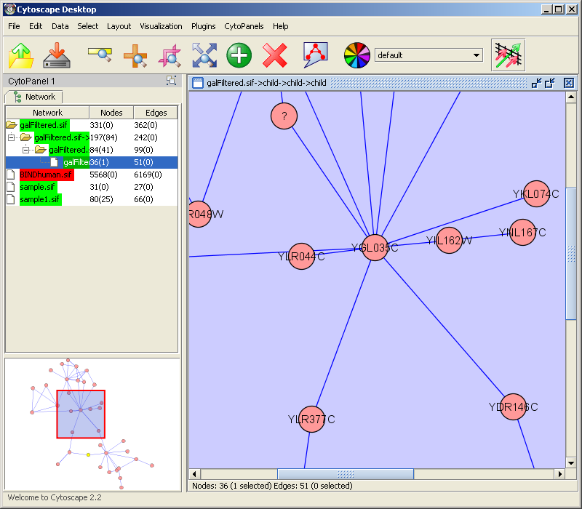Open the Select menu
The width and height of the screenshot is (582, 509).
pyautogui.click(x=87, y=26)
